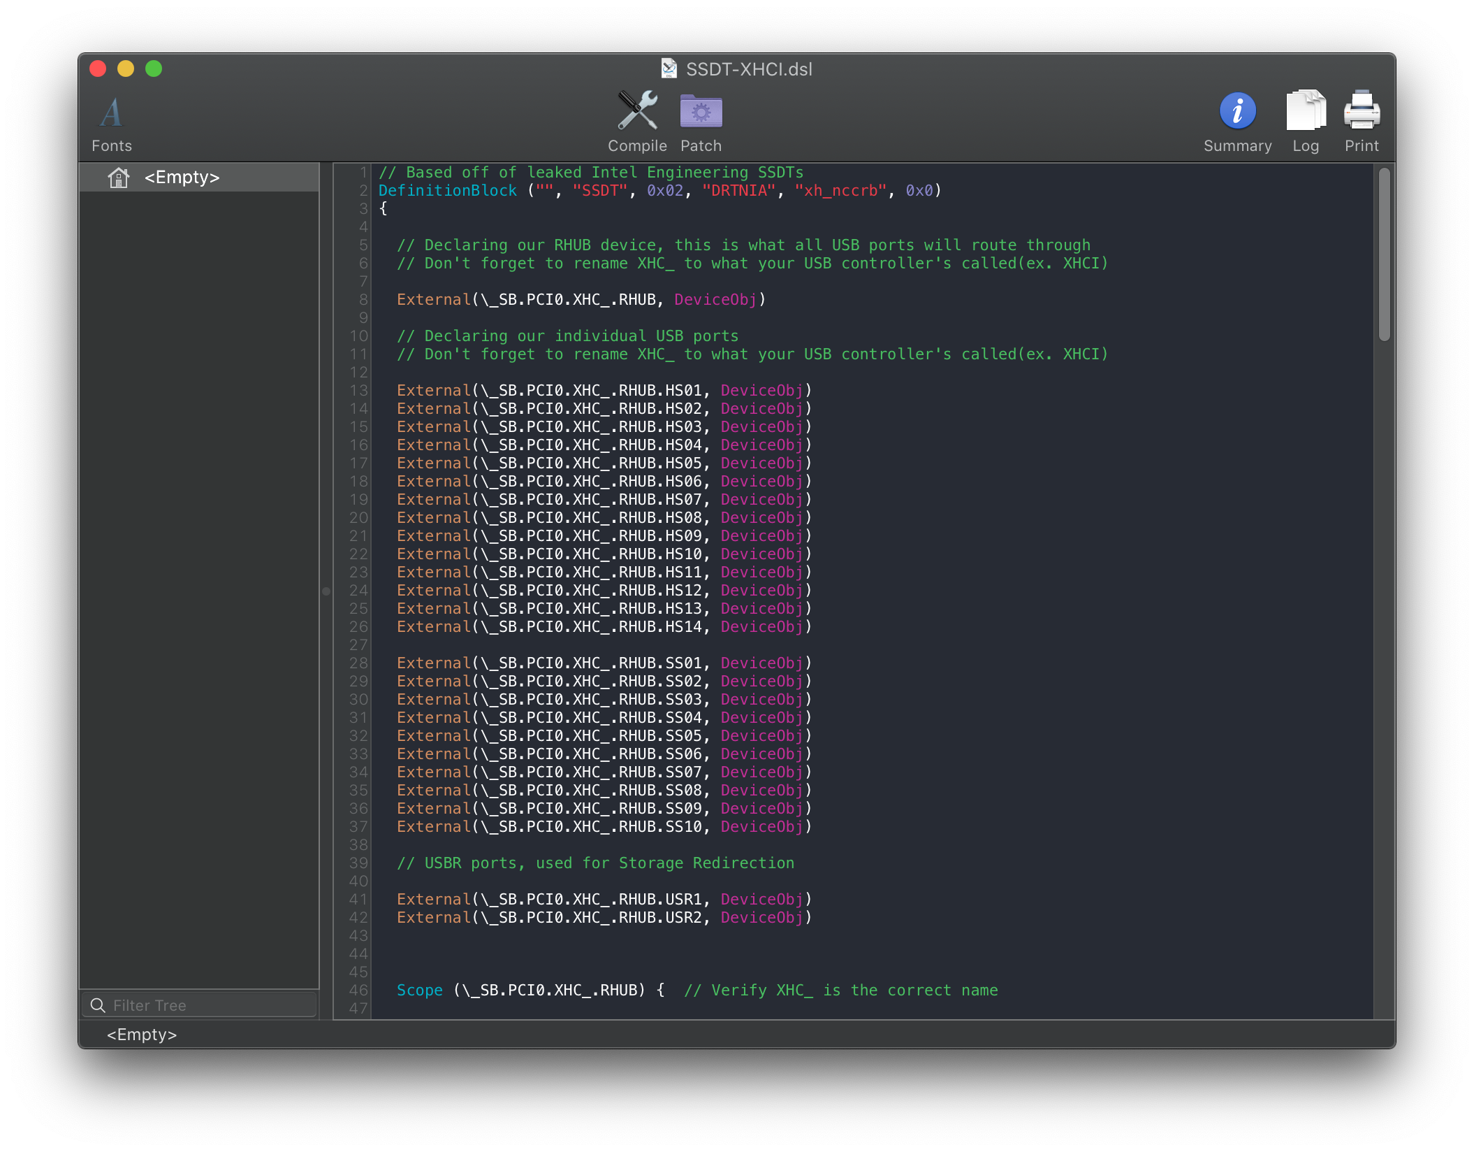Click the Compile tools icon

(x=636, y=111)
